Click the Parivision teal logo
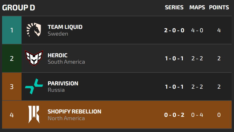234x132 pixels. pos(34,86)
